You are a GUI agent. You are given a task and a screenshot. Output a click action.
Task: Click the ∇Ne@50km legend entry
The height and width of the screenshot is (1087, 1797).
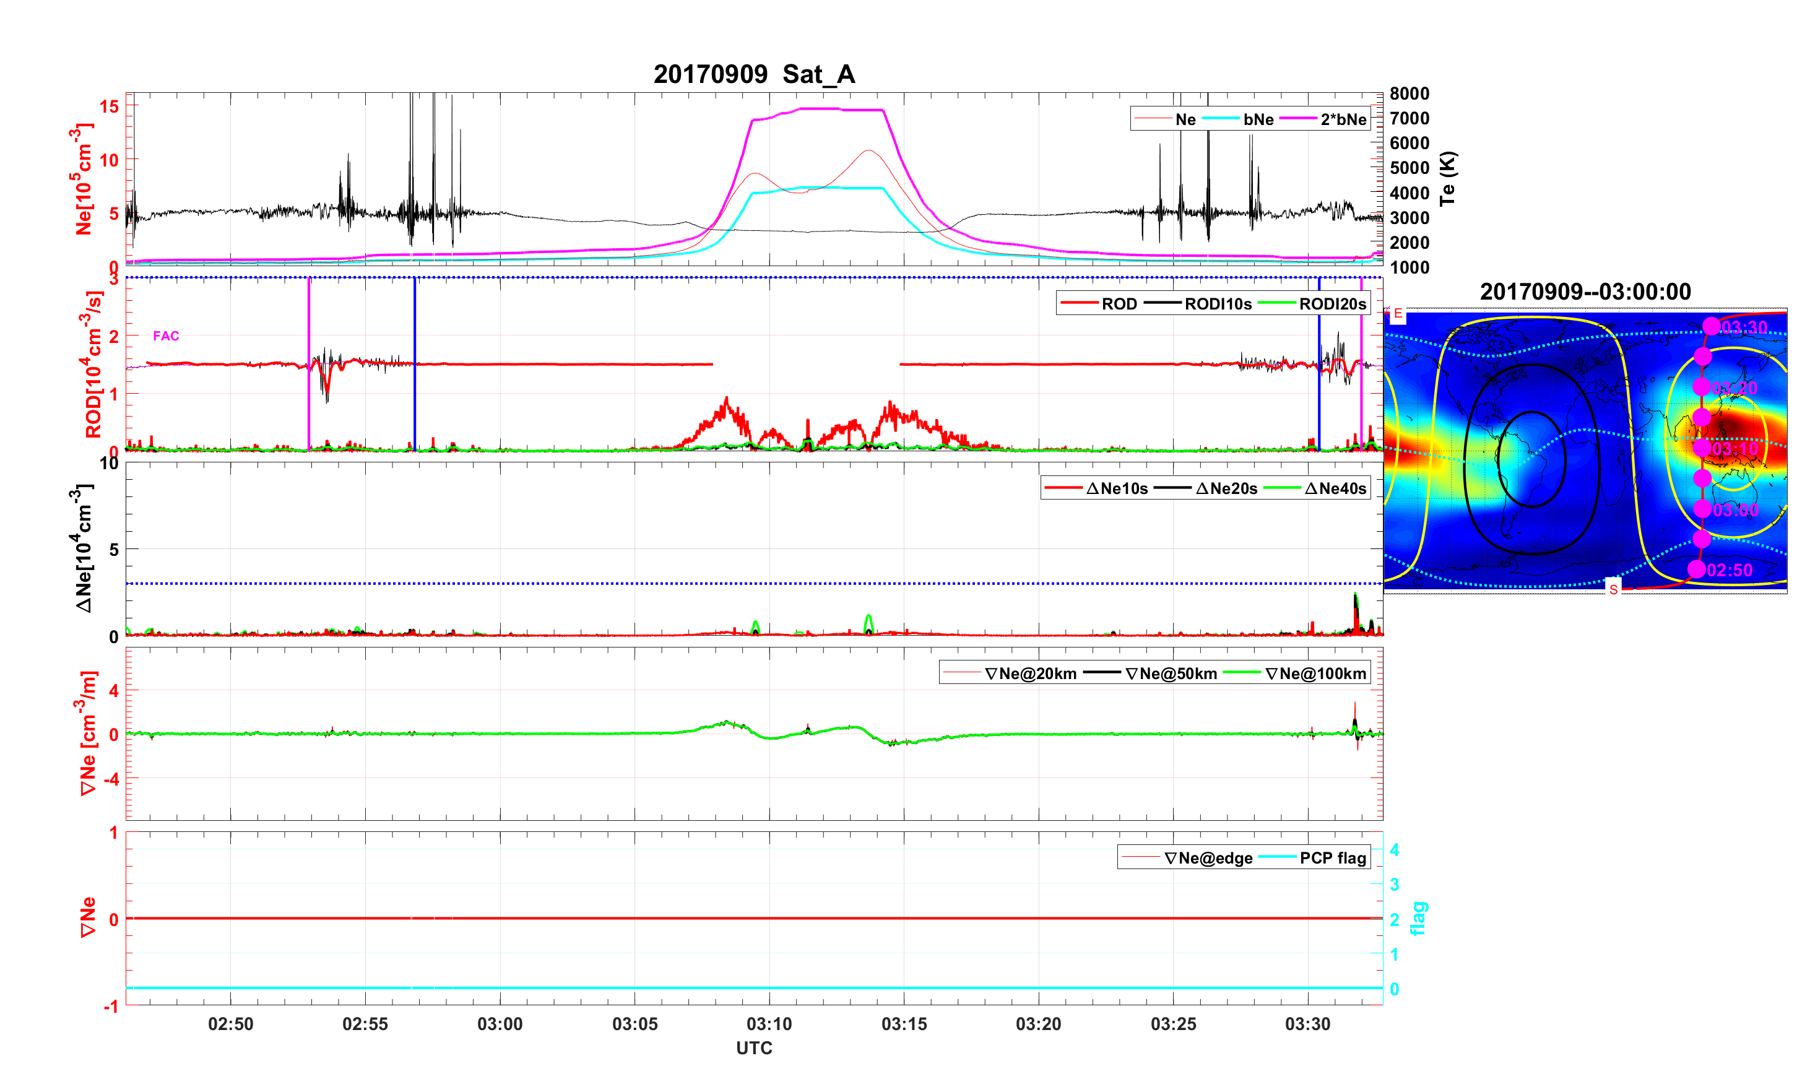(1171, 673)
